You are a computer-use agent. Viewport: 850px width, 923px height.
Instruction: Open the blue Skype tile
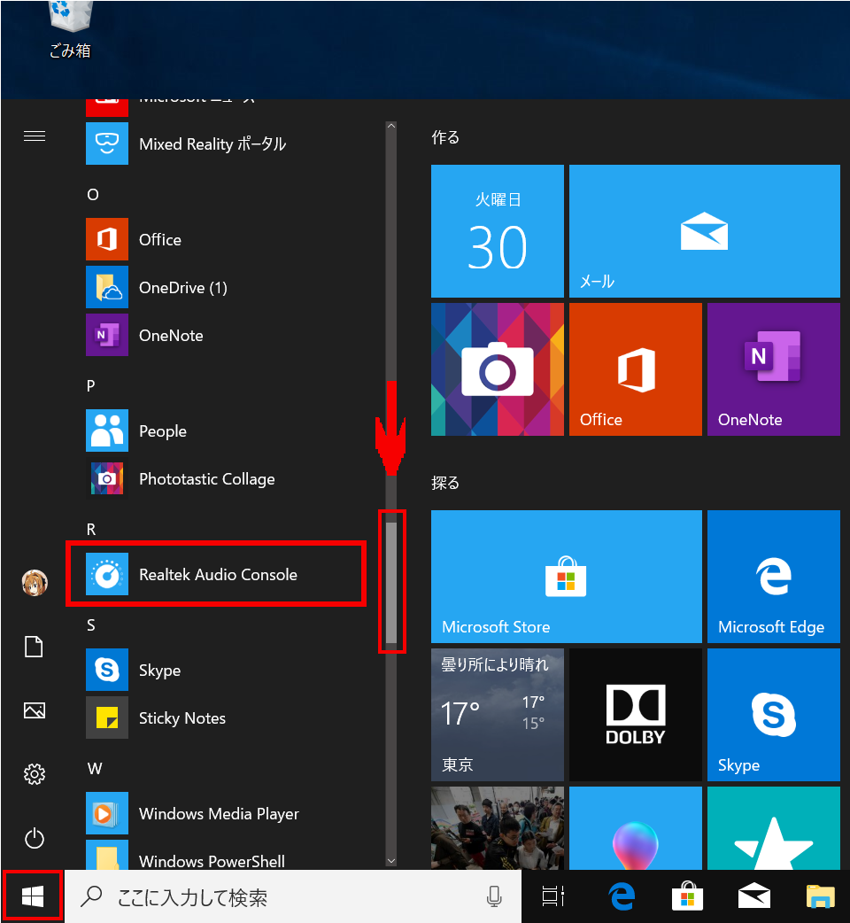774,715
